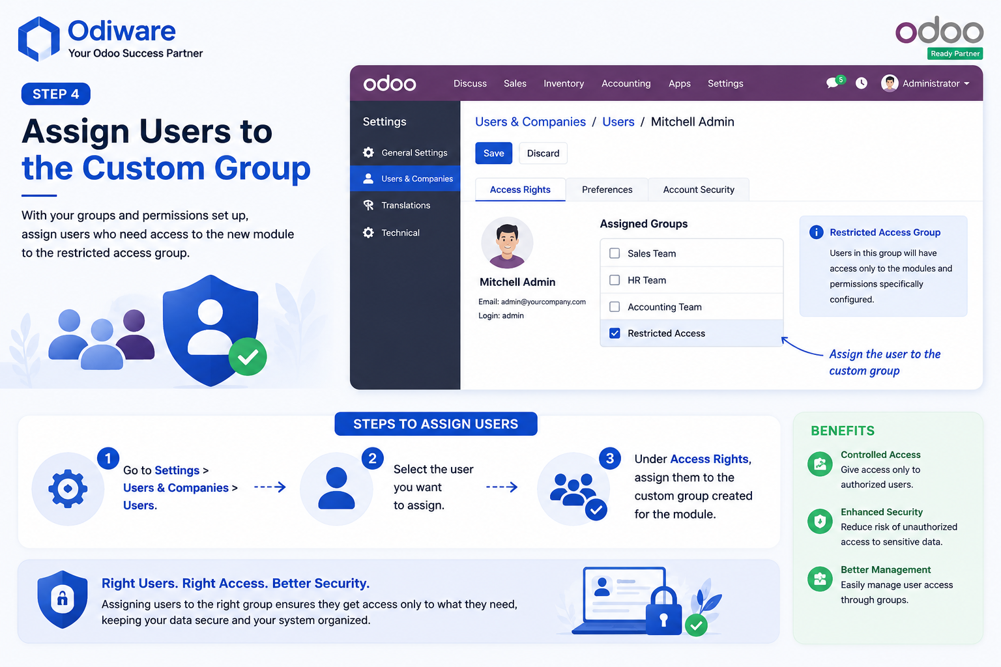Click the laptop with padlock illustration
This screenshot has width=1001, height=667.
point(627,601)
